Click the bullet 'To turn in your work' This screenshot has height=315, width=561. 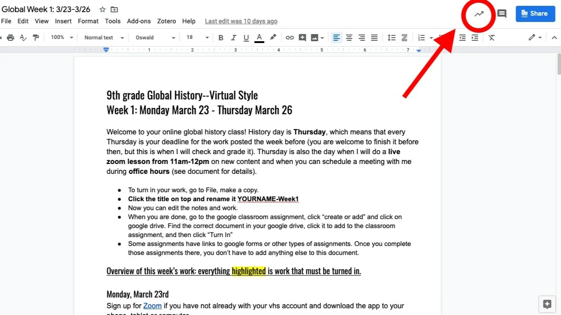click(x=193, y=190)
